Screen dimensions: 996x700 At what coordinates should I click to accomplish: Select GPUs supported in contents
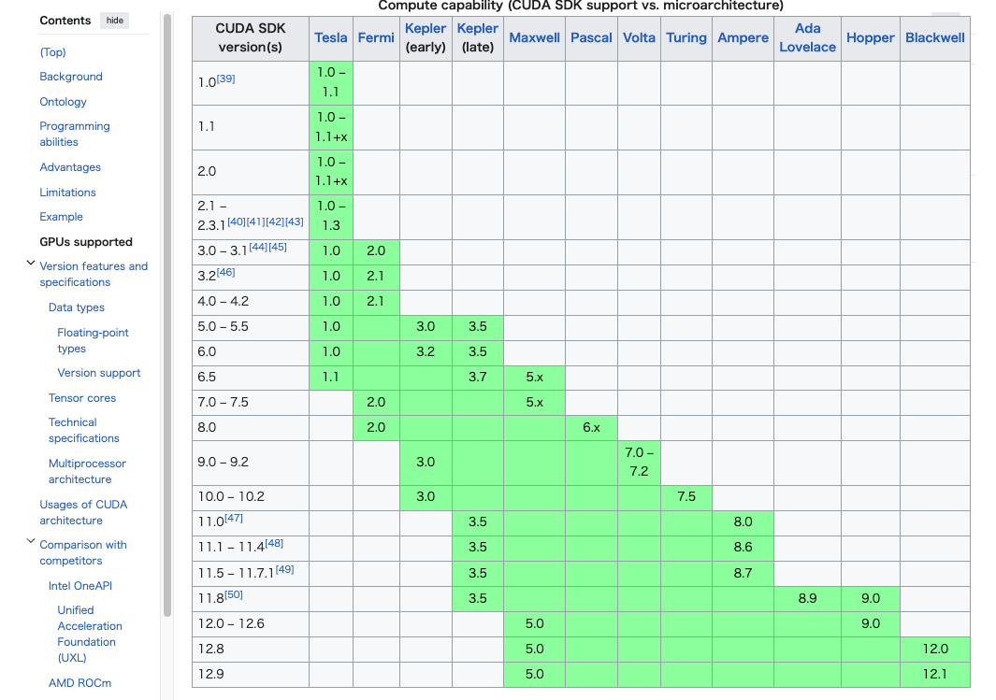86,242
